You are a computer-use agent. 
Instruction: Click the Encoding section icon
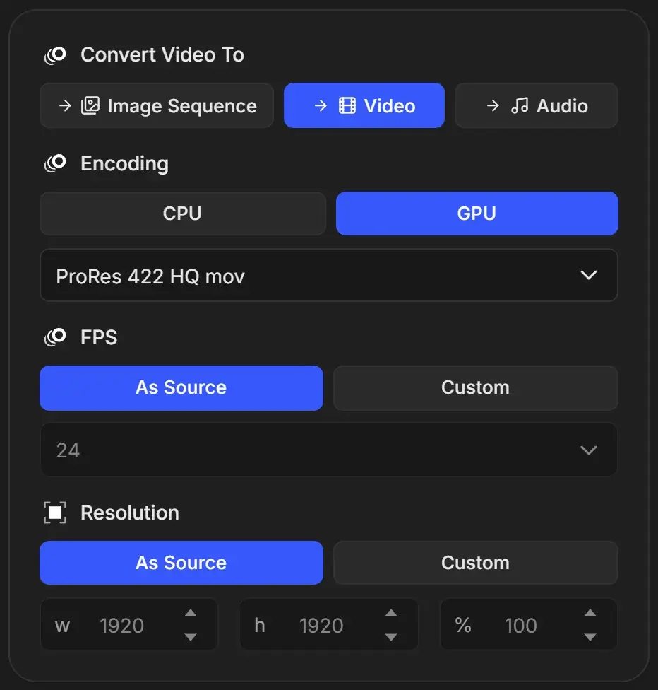55,163
